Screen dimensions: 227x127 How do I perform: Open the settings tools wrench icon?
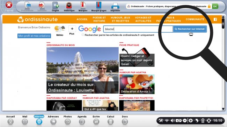161,120
